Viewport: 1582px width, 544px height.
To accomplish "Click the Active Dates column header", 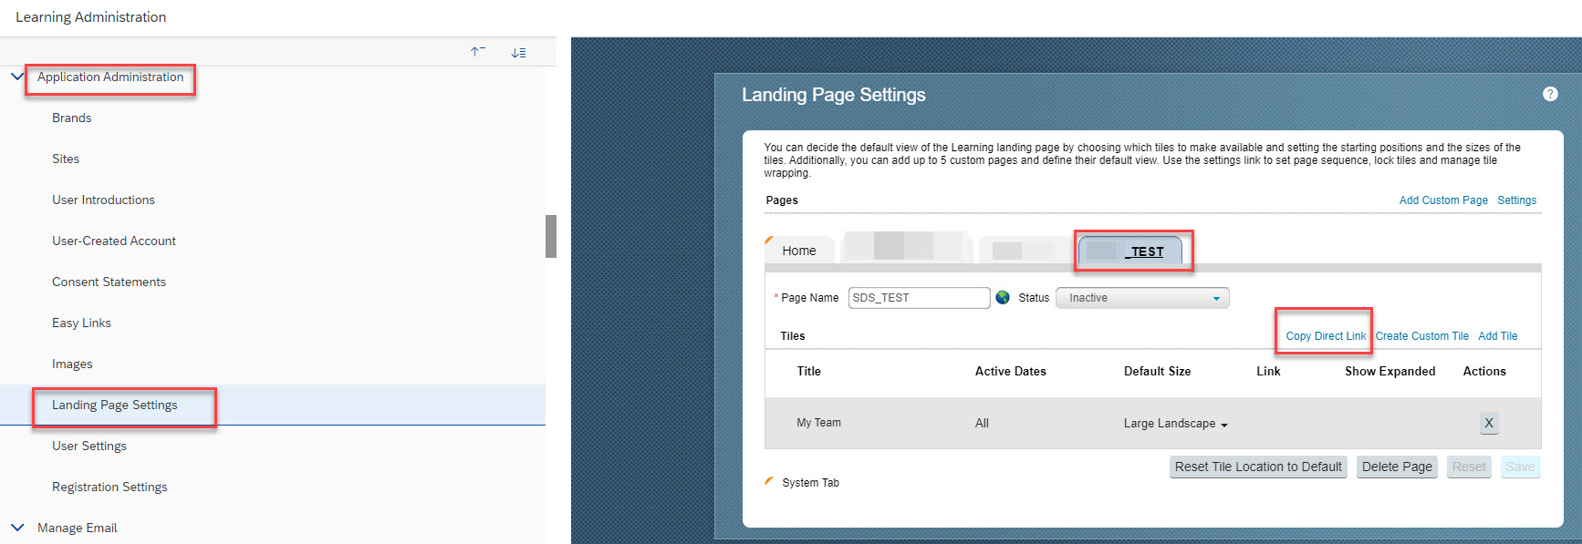I will pos(1010,371).
